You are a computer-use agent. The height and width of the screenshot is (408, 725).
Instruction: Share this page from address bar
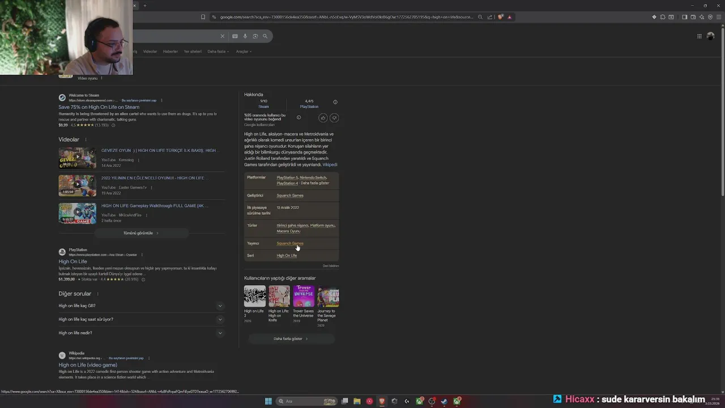coord(489,17)
